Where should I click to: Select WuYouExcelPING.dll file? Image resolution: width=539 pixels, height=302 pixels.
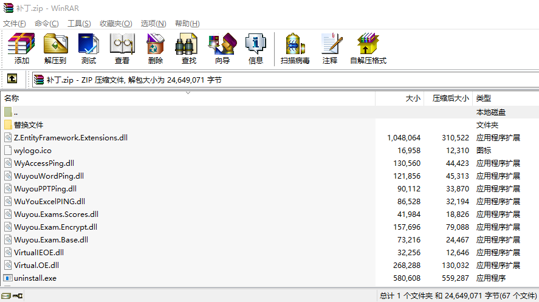[49, 201]
